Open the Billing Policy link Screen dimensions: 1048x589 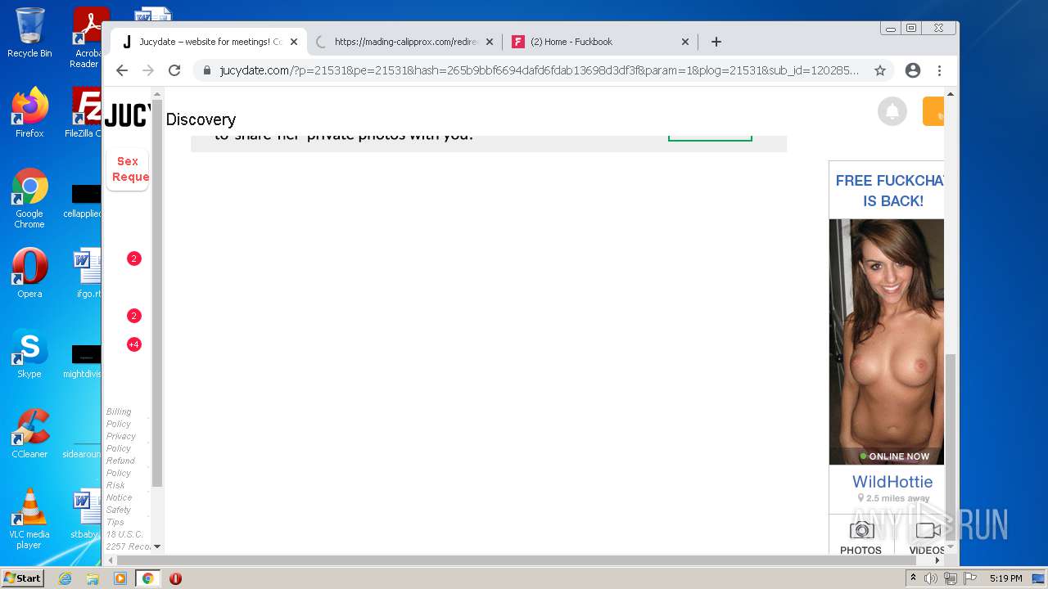[119, 418]
